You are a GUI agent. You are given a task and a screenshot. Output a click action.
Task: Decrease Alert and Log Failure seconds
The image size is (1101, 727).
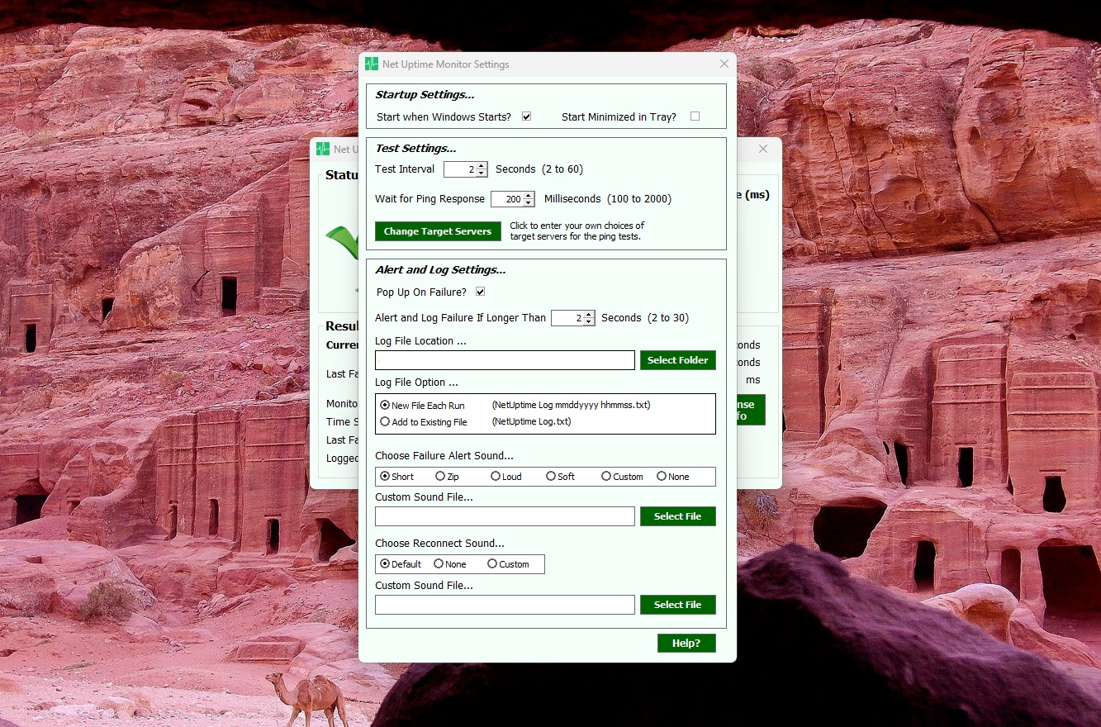pos(589,322)
